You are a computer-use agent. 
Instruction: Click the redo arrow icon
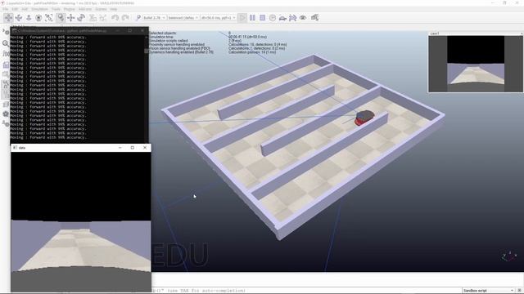coord(125,18)
